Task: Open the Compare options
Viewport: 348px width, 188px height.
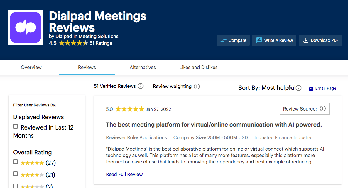Action: click(233, 40)
